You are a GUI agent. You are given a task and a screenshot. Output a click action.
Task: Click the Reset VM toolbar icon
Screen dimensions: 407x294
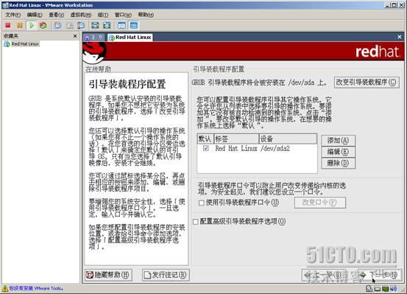point(43,25)
